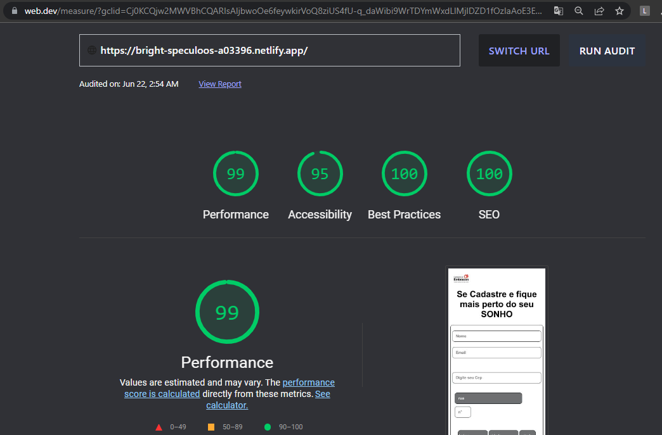Click the share page icon
This screenshot has width=662, height=435.
[x=599, y=11]
